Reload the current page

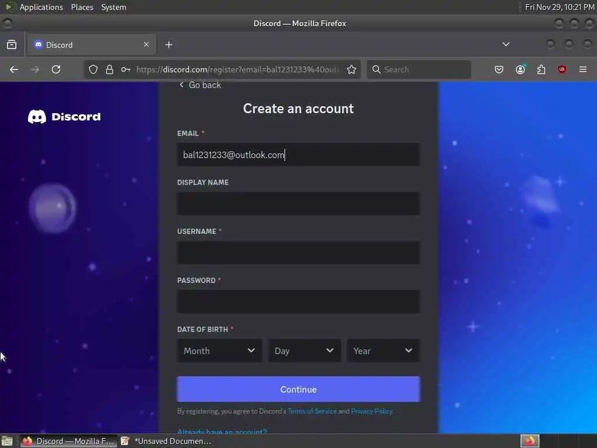point(56,69)
